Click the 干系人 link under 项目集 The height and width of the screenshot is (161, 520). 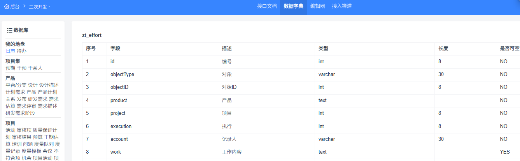tap(35, 68)
